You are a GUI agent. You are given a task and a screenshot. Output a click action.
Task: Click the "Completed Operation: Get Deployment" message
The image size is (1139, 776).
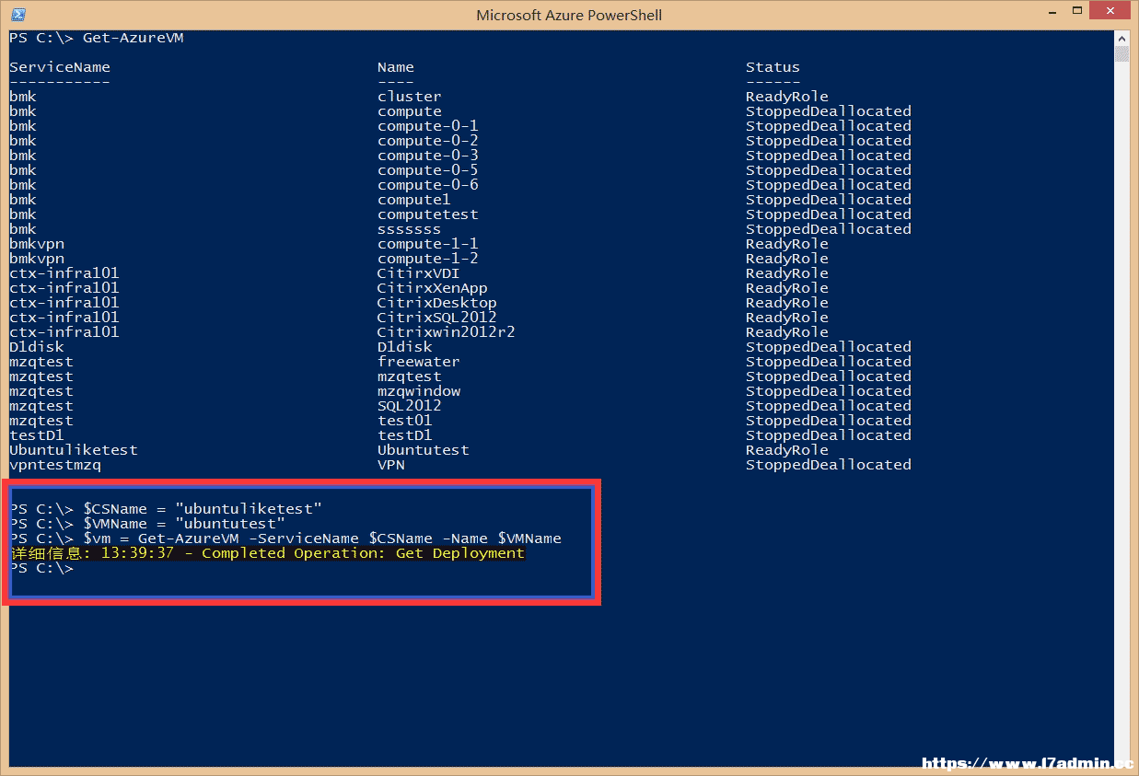(x=364, y=553)
